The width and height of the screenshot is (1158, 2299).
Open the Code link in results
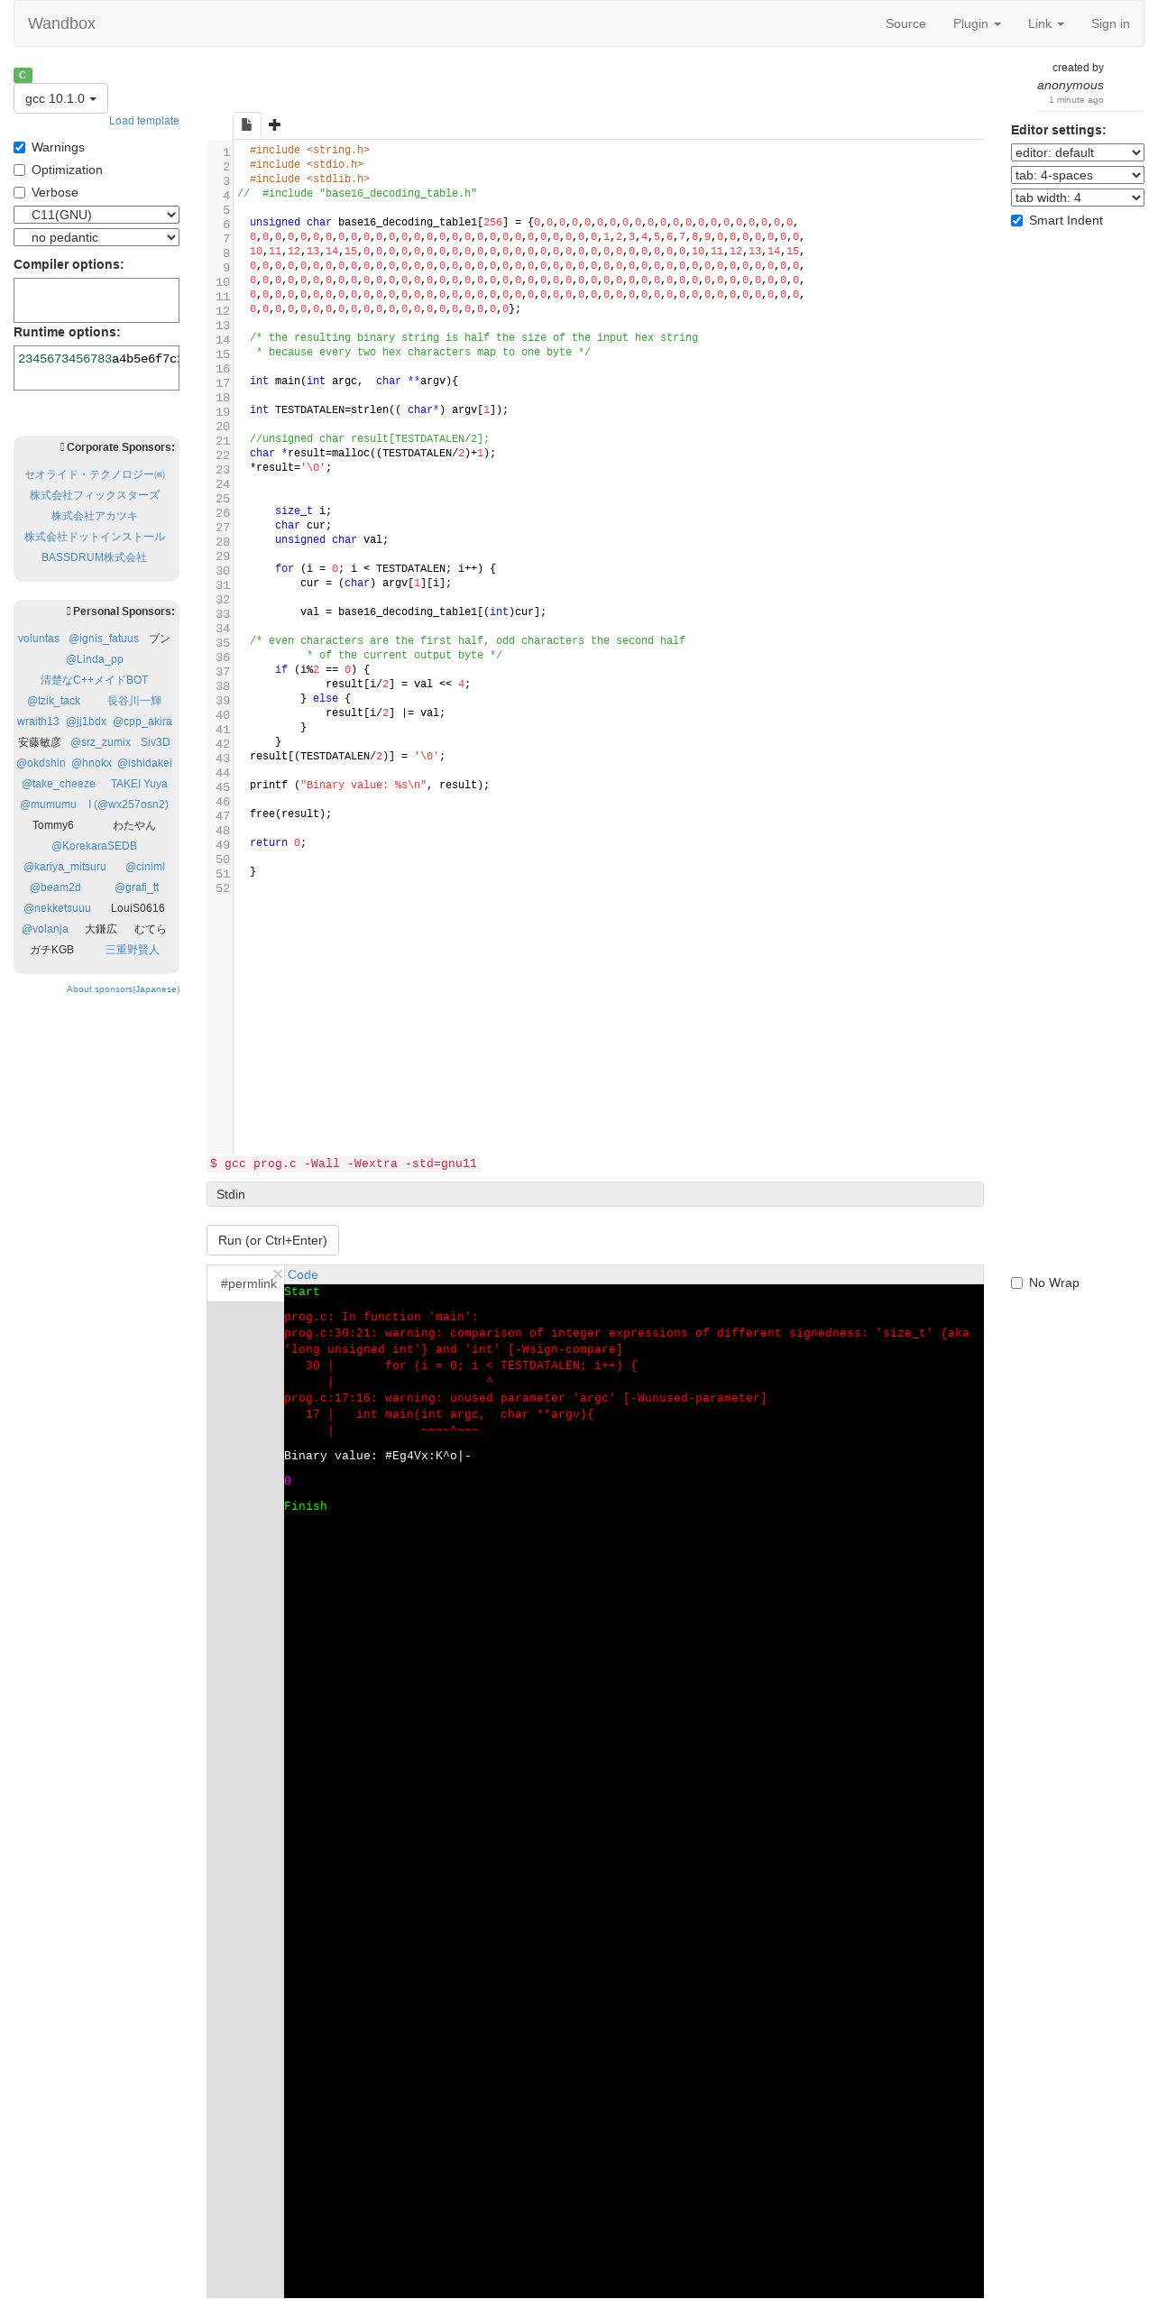point(302,1274)
